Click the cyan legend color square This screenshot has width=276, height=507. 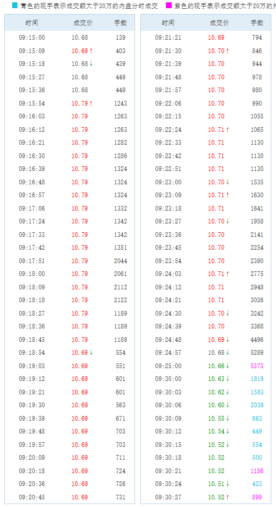[x=15, y=5]
